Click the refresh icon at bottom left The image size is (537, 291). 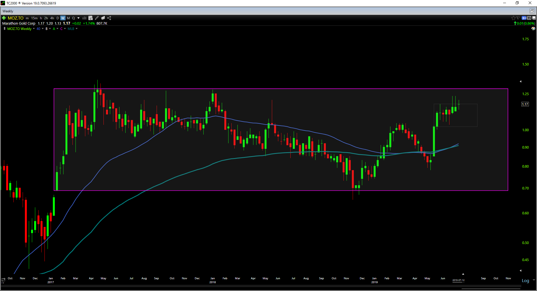coord(3,280)
